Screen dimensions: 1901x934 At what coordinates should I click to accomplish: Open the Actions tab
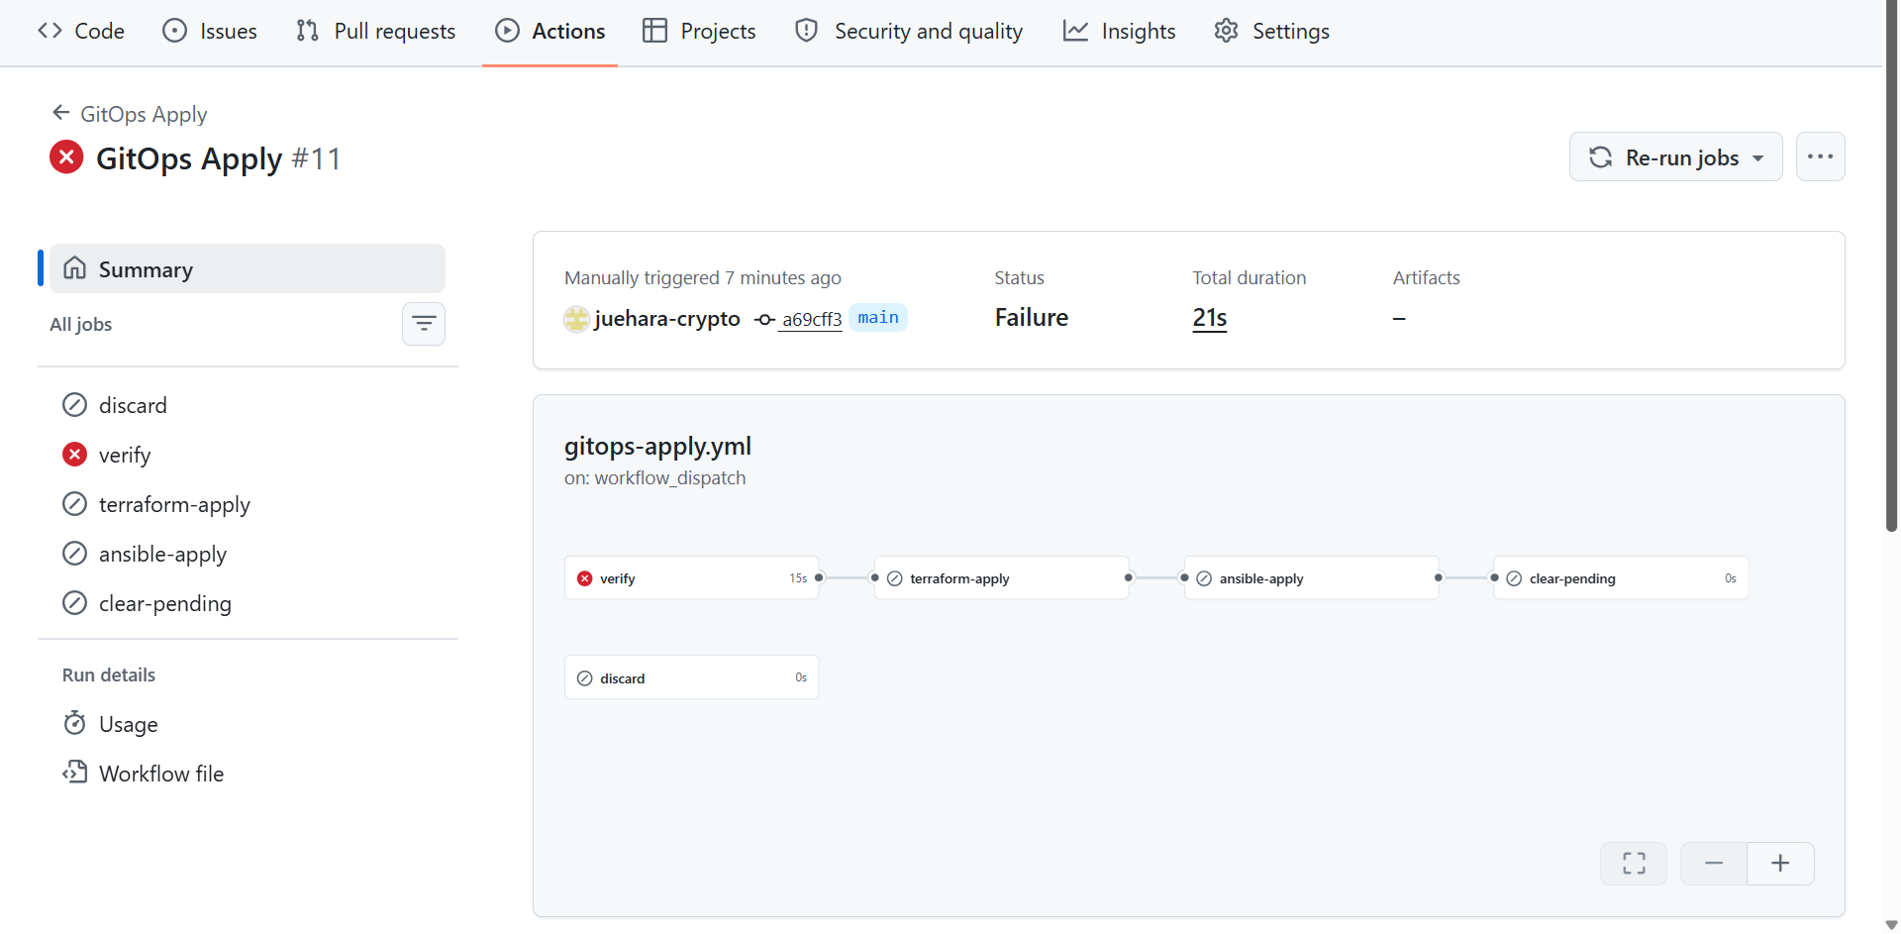550,31
